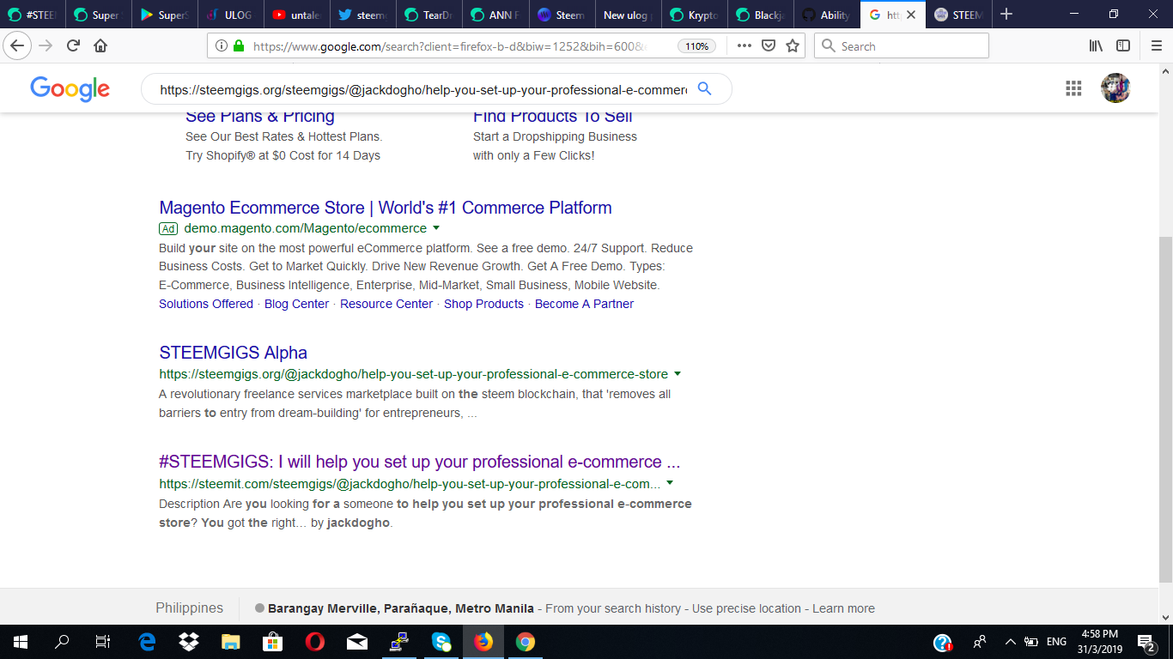Open a new browser tab

click(1006, 15)
